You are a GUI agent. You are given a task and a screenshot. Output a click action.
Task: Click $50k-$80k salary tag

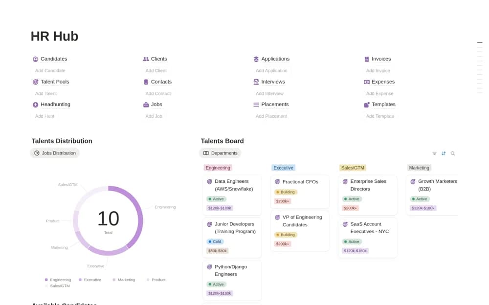pos(218,251)
